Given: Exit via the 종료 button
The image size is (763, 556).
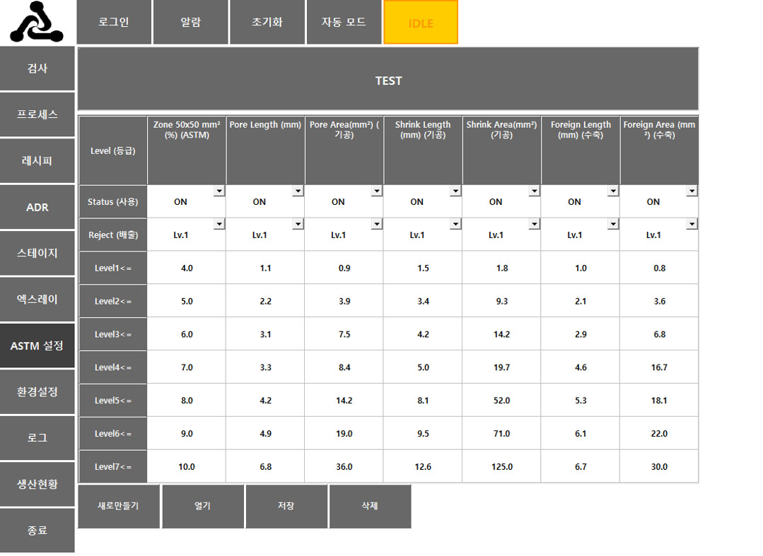Looking at the screenshot, I should 37,530.
